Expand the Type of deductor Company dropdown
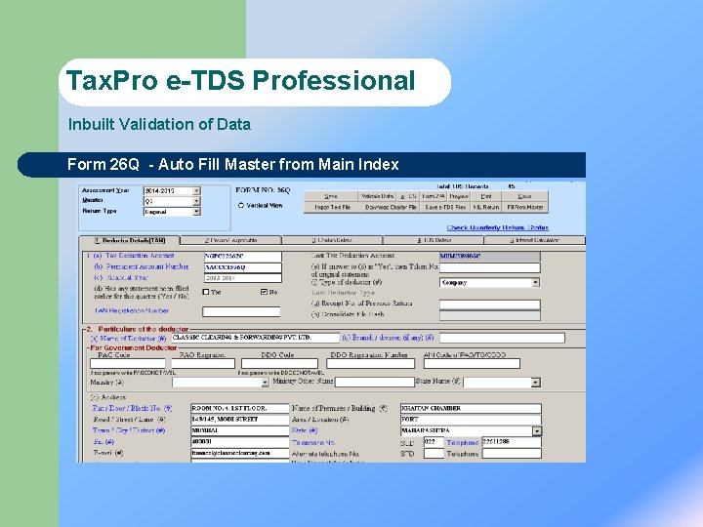This screenshot has height=527, width=703. 535,283
